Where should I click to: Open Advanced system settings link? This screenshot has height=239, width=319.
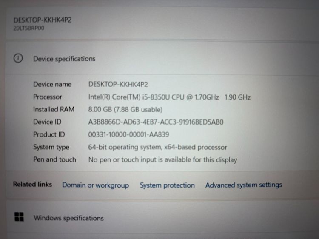tap(244, 185)
